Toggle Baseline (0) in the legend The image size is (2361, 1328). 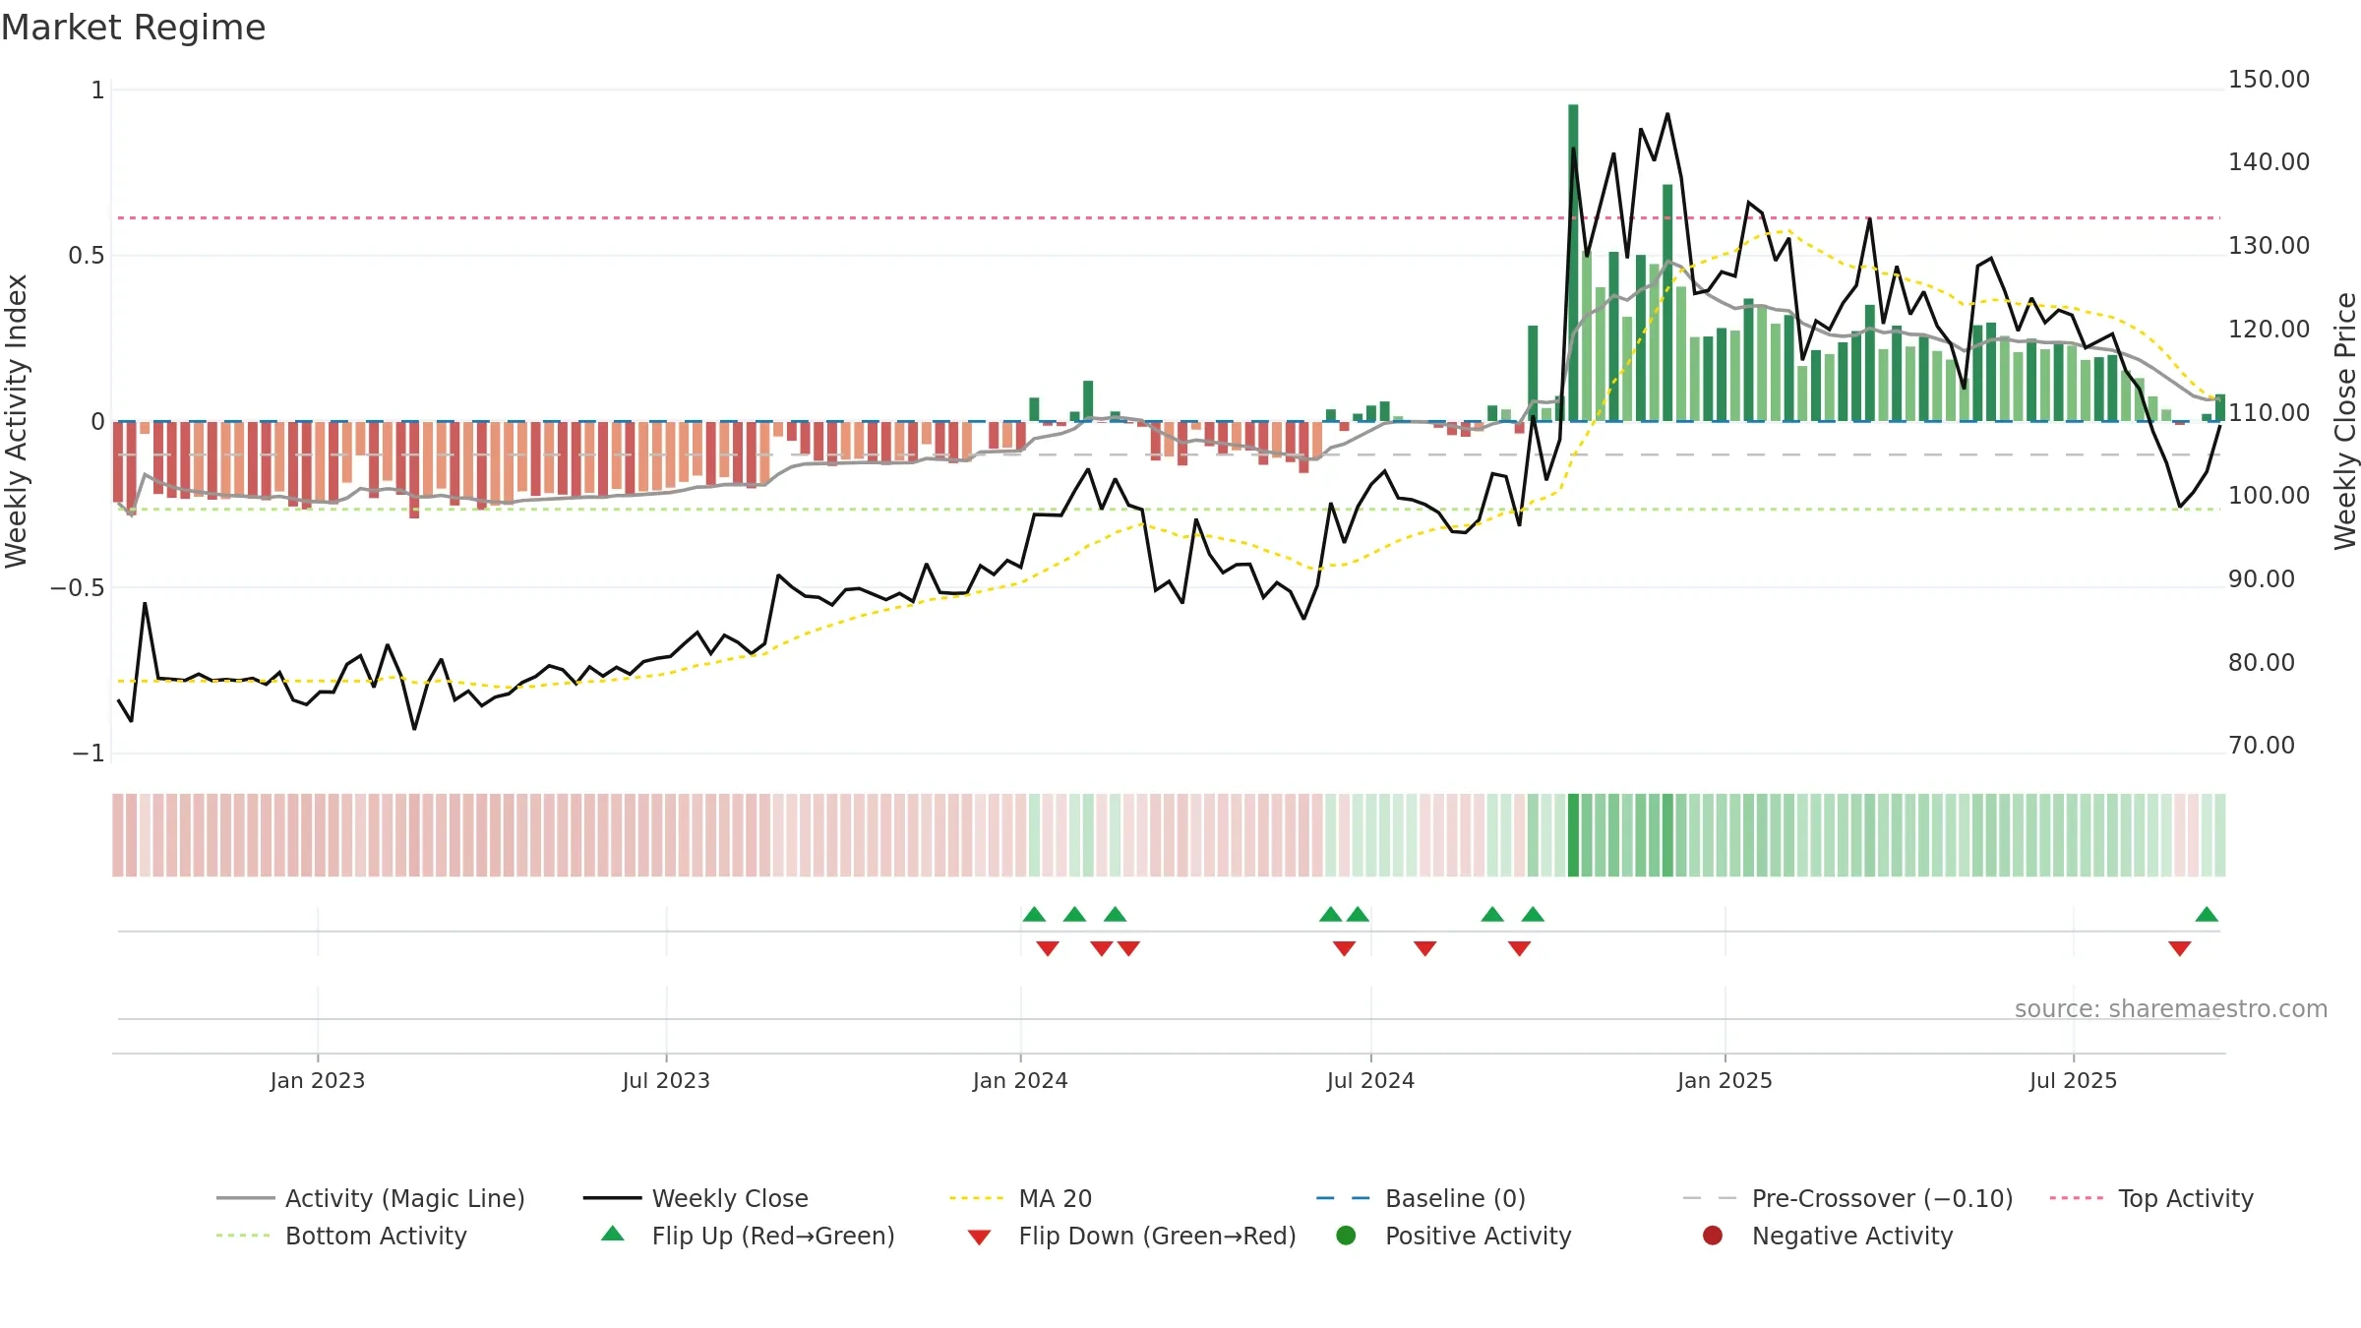pos(1421,1198)
